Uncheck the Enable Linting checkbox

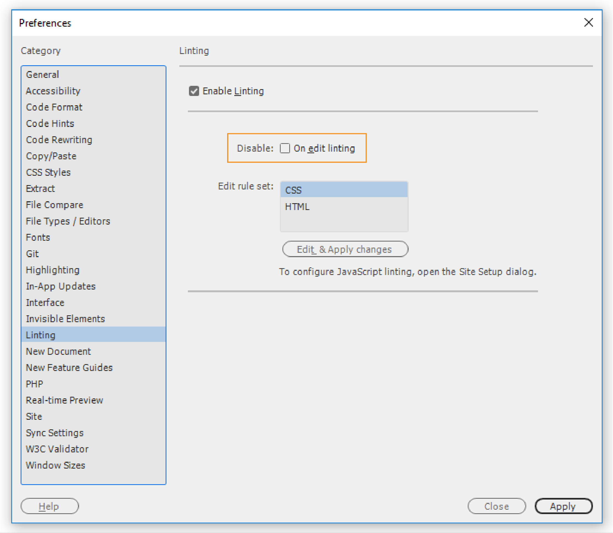194,91
